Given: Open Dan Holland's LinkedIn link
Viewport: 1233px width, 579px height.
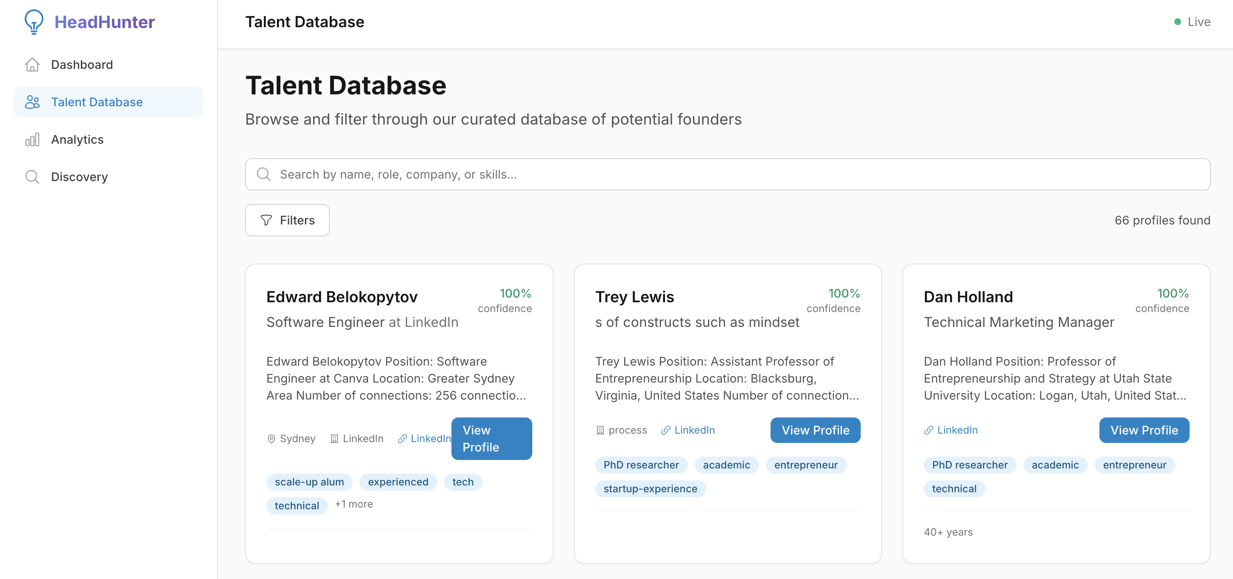Looking at the screenshot, I should pyautogui.click(x=957, y=430).
